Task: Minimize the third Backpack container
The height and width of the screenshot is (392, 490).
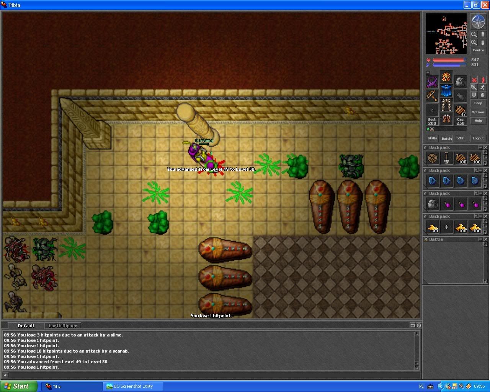Action: tap(481, 193)
